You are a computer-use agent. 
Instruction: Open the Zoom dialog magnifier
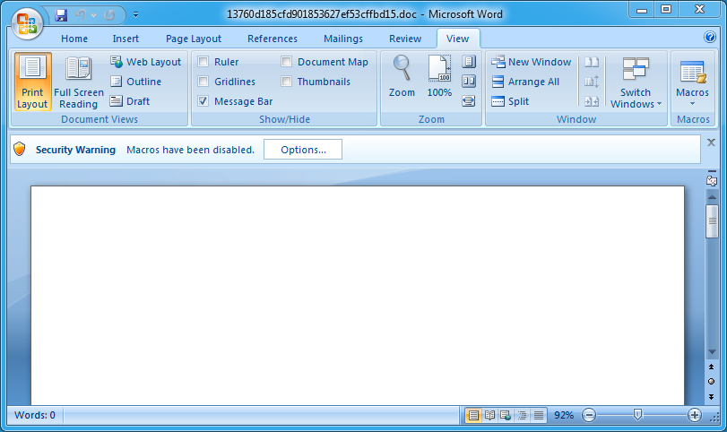point(402,76)
